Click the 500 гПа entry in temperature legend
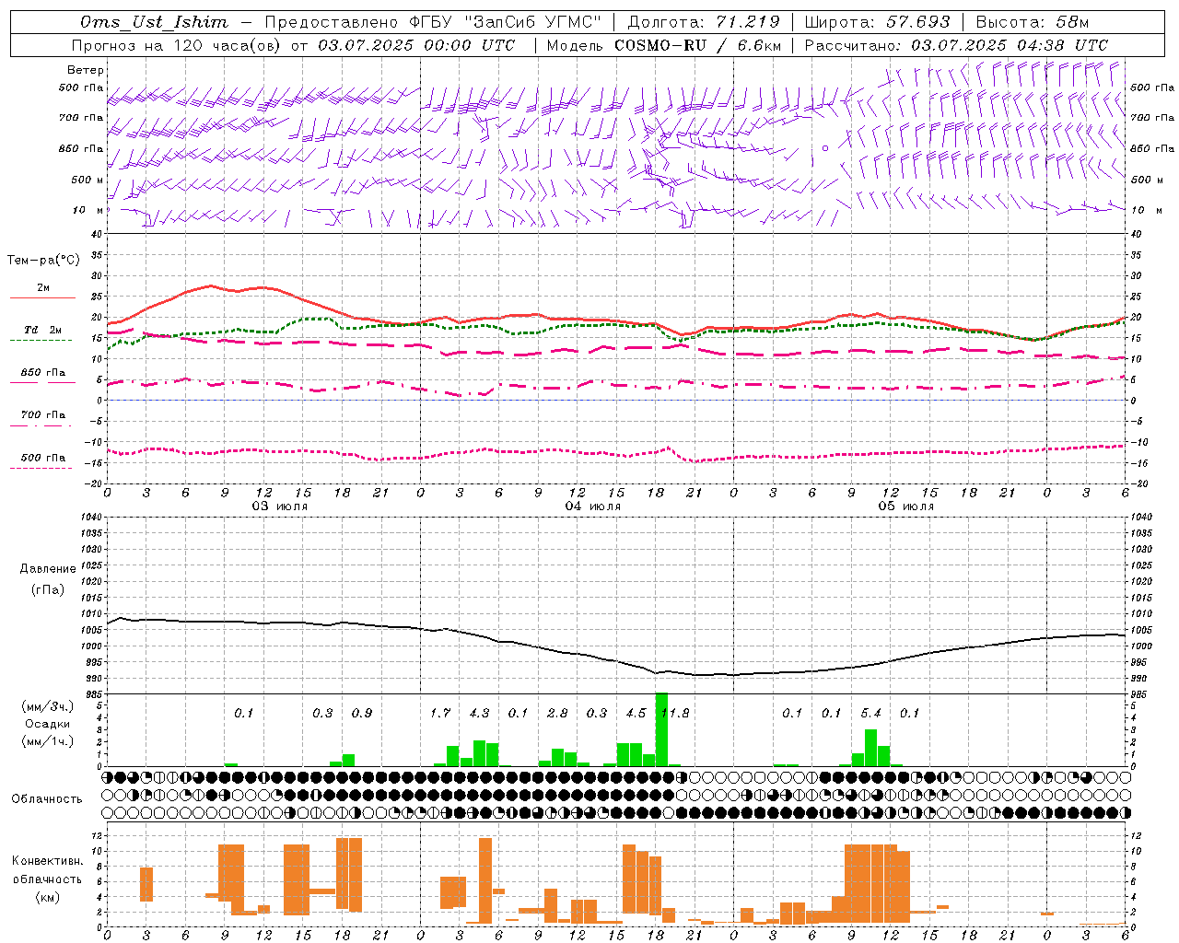 click(43, 458)
